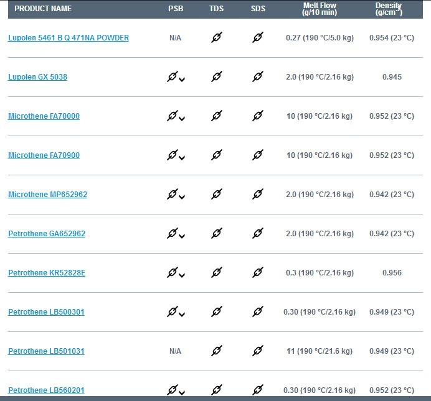Click the PRODUCT NAME column header
The width and height of the screenshot is (431, 401).
click(43, 9)
